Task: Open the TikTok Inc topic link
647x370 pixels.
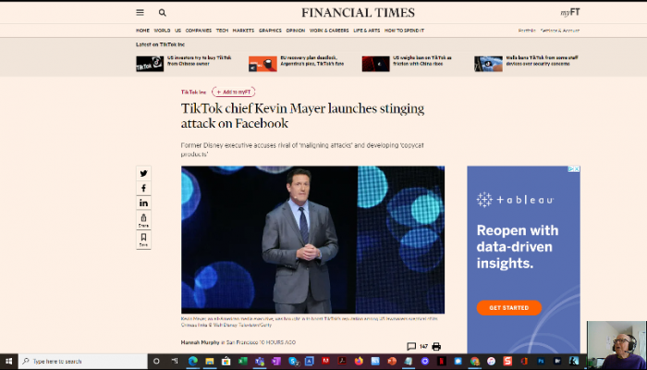Action: (x=193, y=92)
